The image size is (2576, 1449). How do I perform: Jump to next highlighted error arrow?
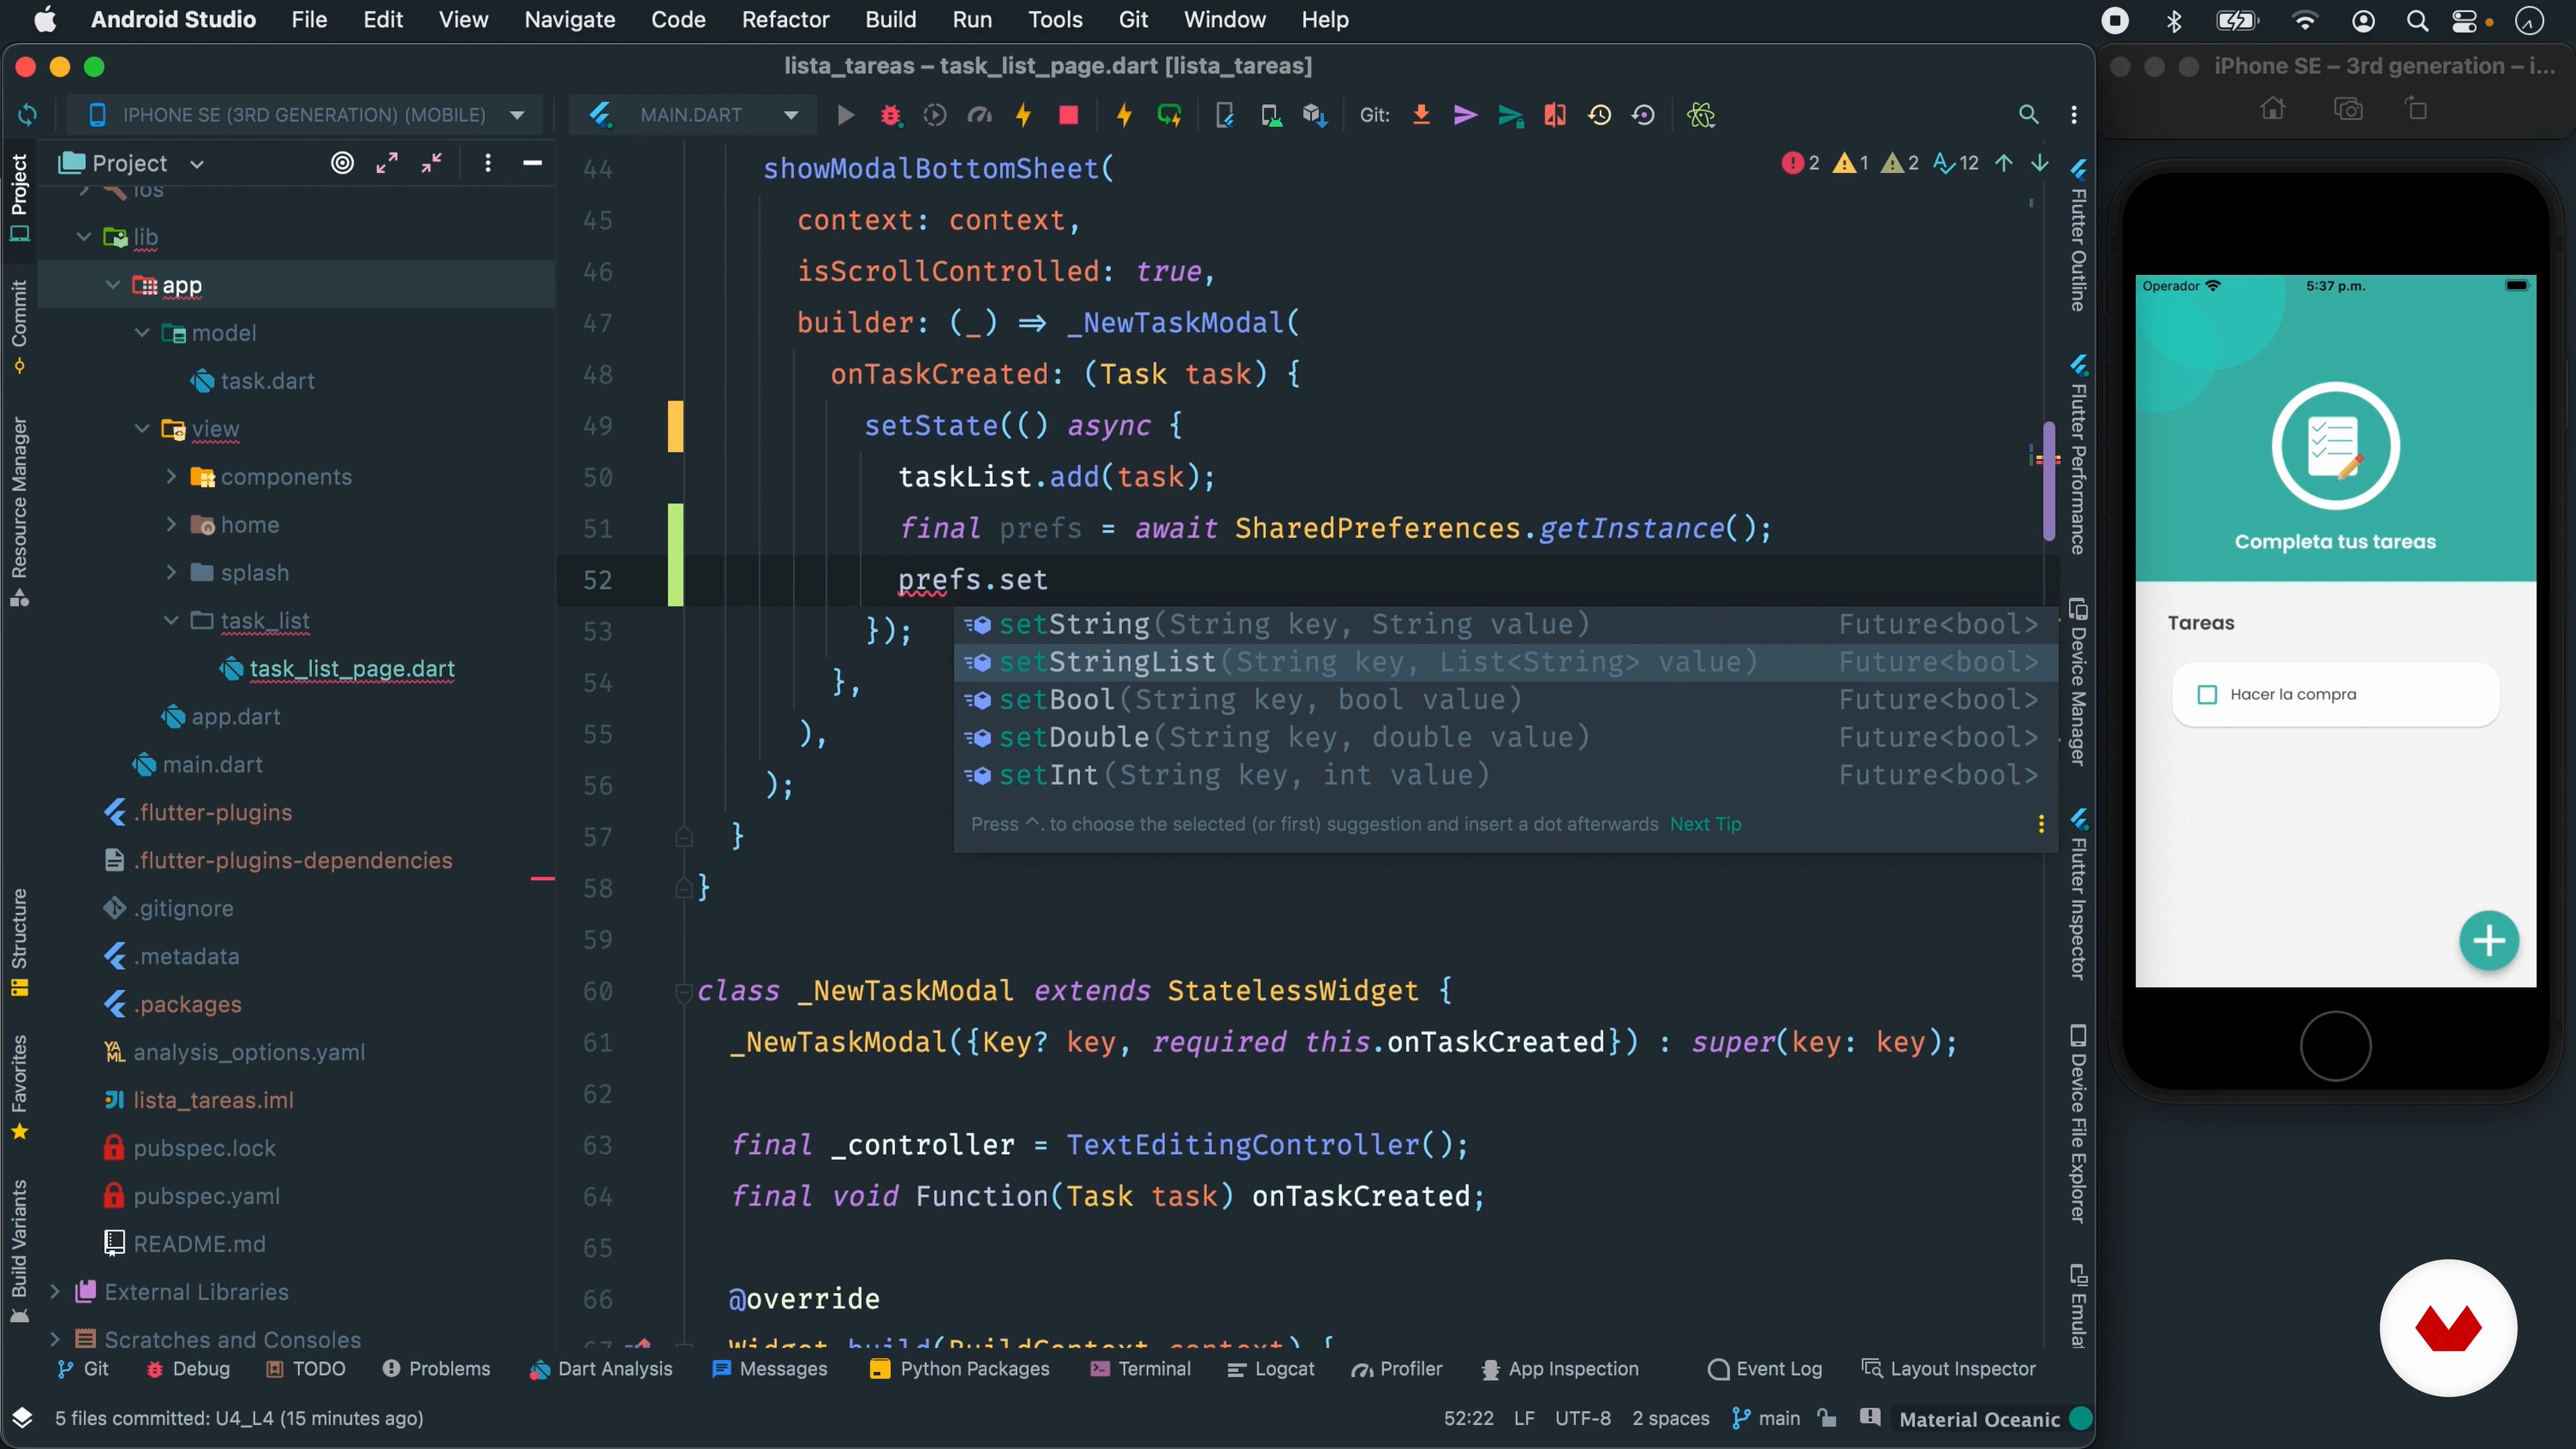(2039, 163)
